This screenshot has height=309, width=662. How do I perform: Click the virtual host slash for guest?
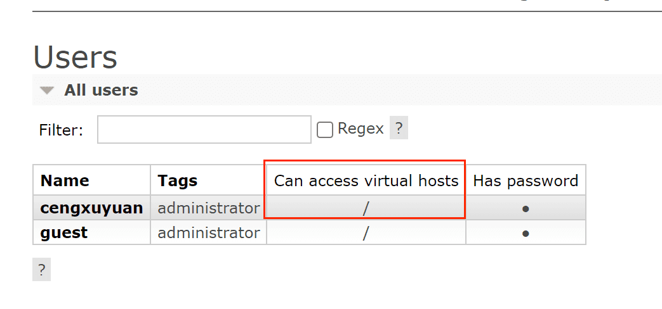pos(366,233)
